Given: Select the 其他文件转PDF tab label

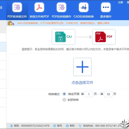Looking at the screenshot, I should click(x=39, y=16).
